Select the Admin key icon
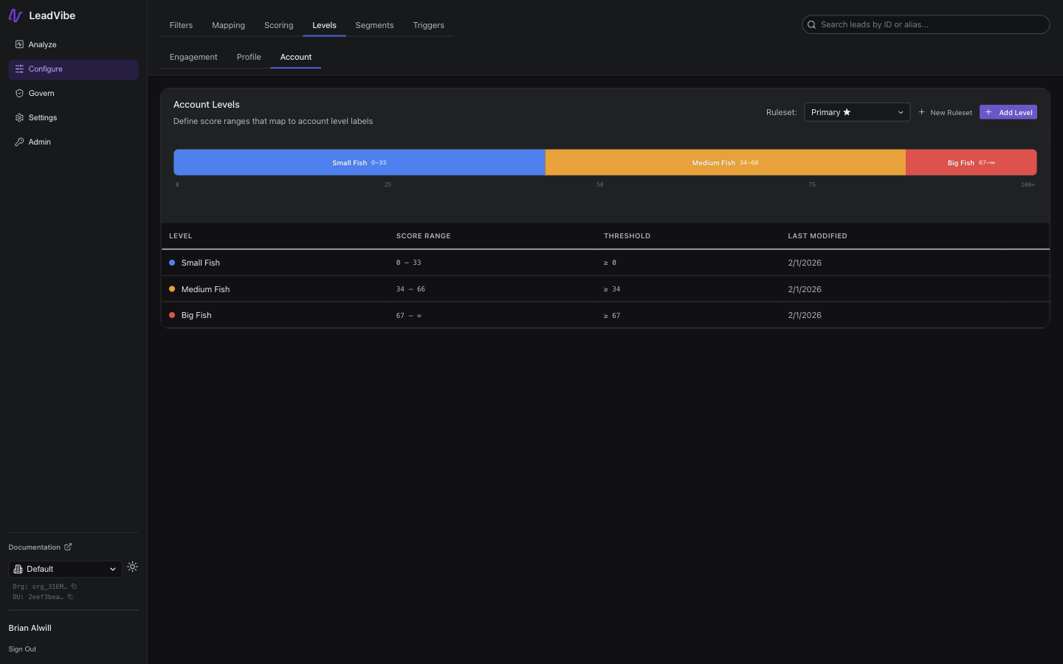The width and height of the screenshot is (1063, 664). pyautogui.click(x=19, y=142)
